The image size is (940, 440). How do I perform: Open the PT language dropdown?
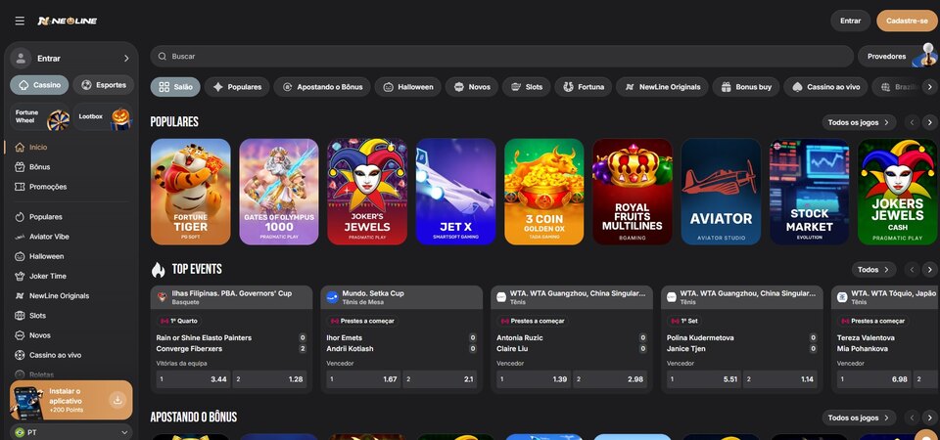71,432
